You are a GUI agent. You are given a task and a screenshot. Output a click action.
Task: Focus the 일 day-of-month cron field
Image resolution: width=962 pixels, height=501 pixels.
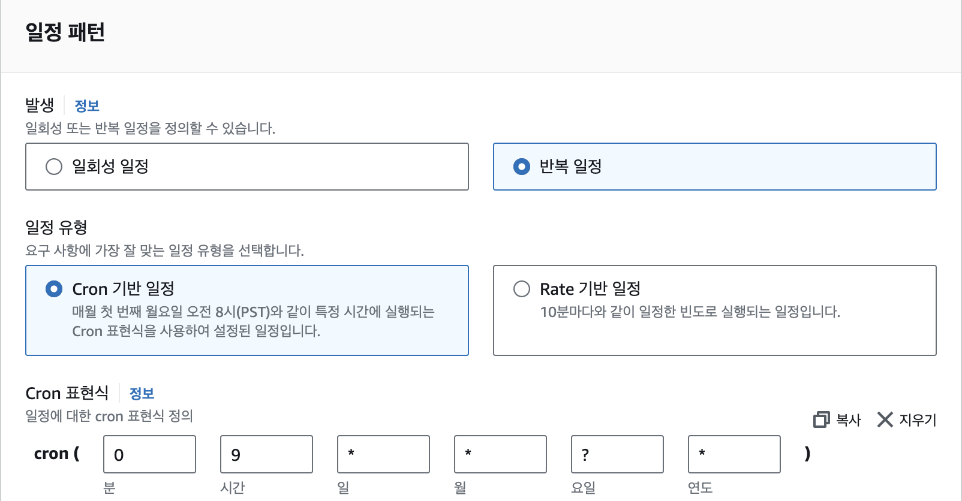[x=383, y=454]
